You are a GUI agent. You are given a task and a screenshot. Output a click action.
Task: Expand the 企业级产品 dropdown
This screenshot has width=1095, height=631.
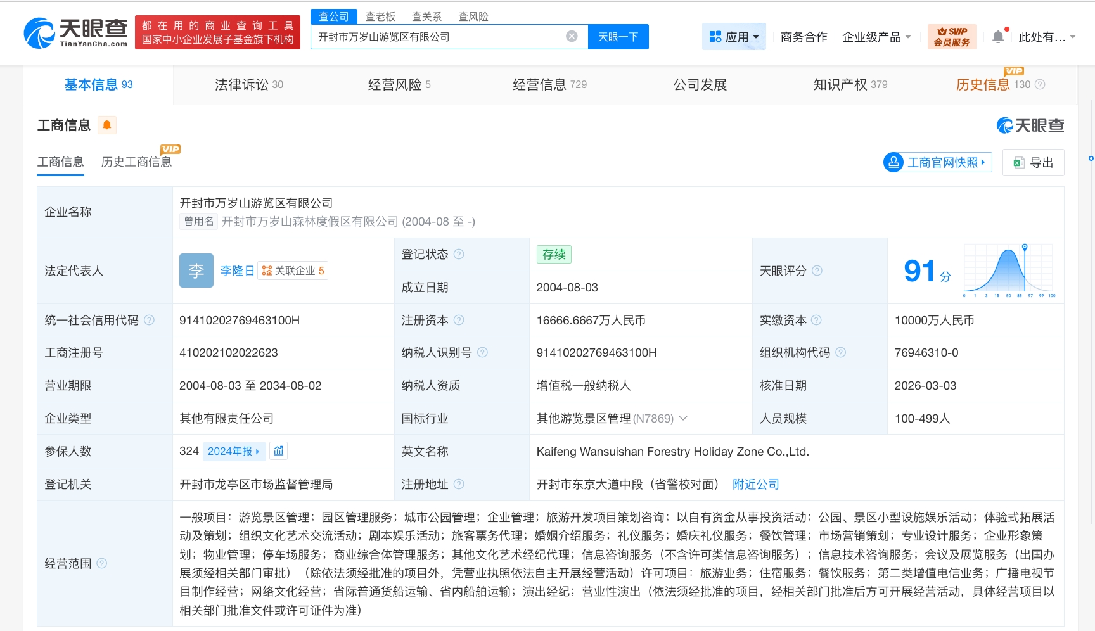pos(876,37)
